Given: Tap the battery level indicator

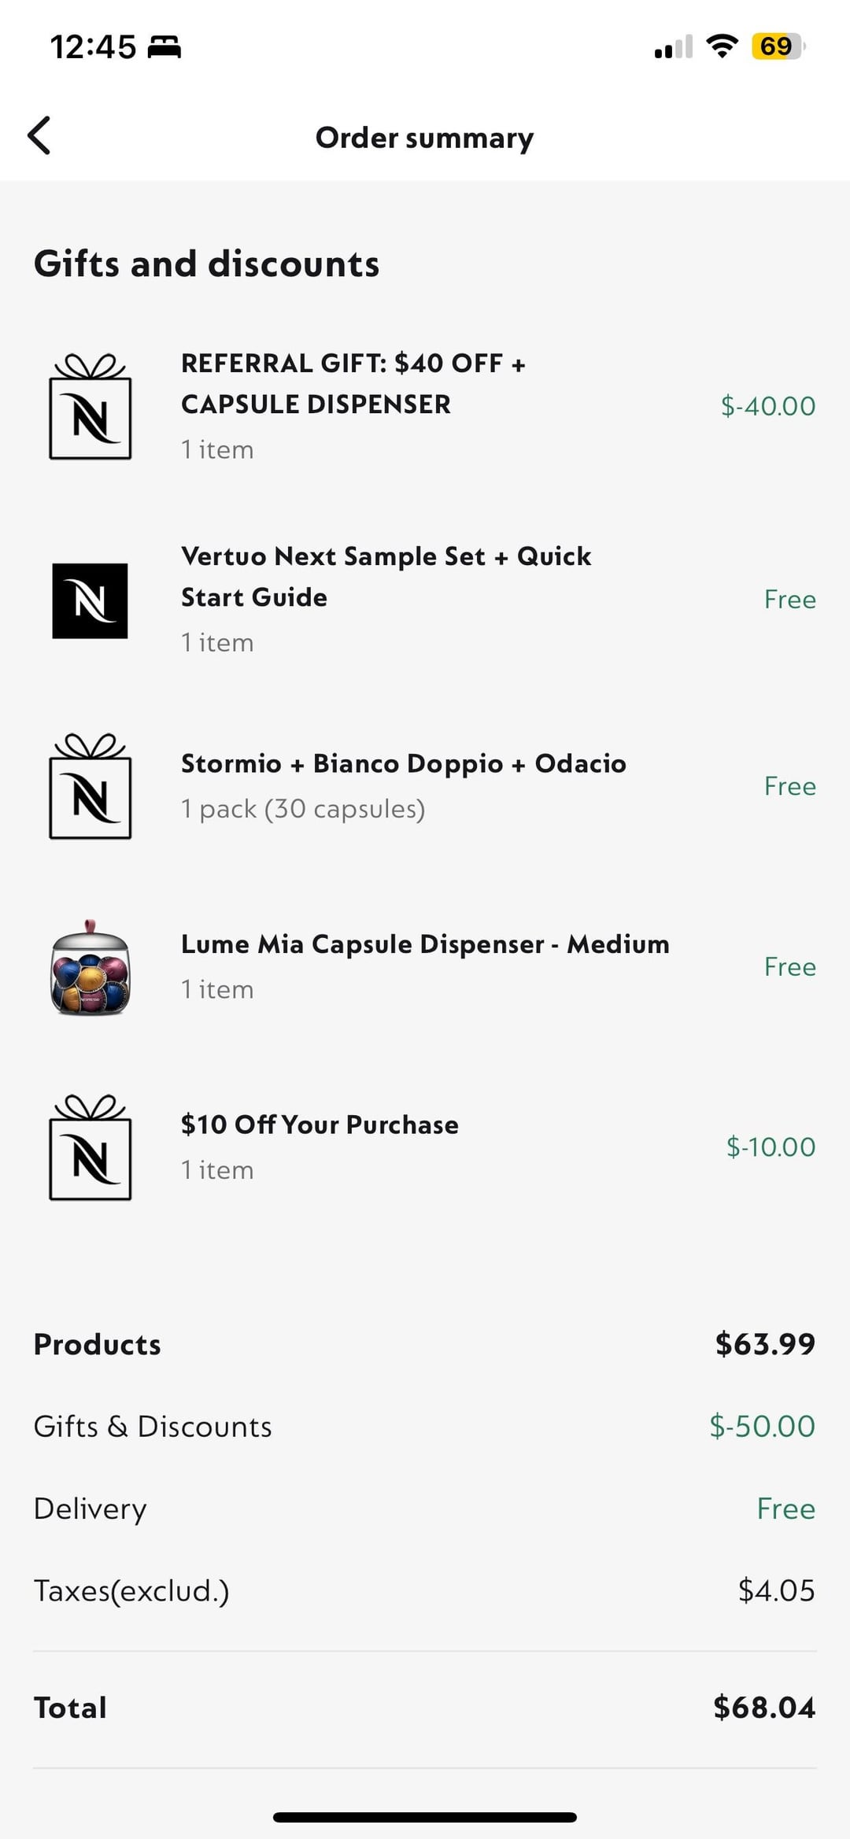Looking at the screenshot, I should [x=778, y=46].
